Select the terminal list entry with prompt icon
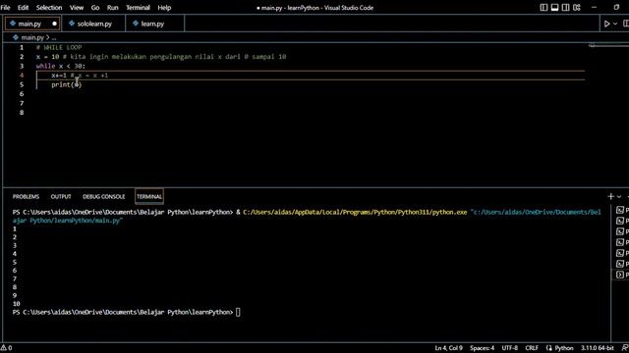 pyautogui.click(x=620, y=275)
